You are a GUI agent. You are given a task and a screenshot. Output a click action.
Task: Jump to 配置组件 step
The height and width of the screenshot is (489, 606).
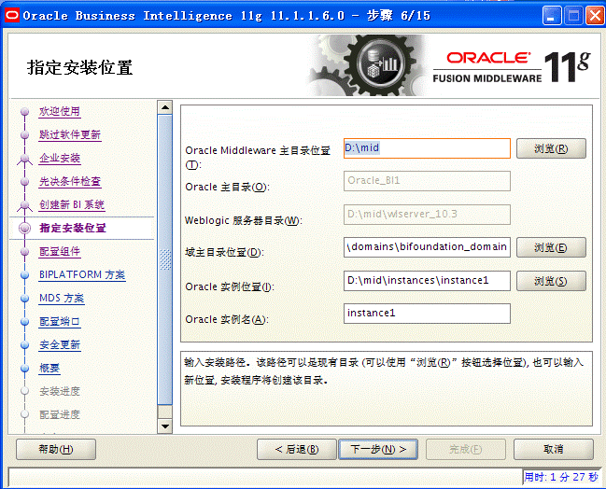(x=60, y=251)
